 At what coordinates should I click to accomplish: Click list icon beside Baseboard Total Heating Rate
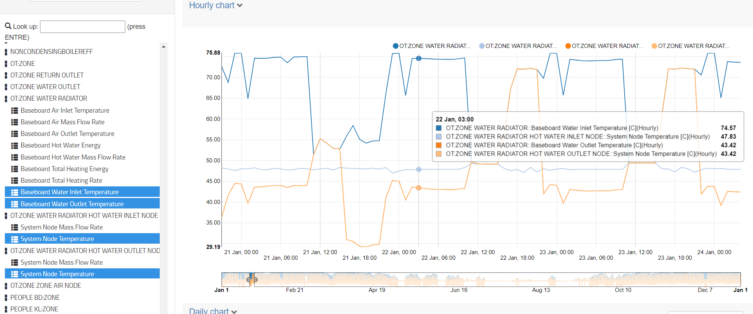(x=15, y=180)
